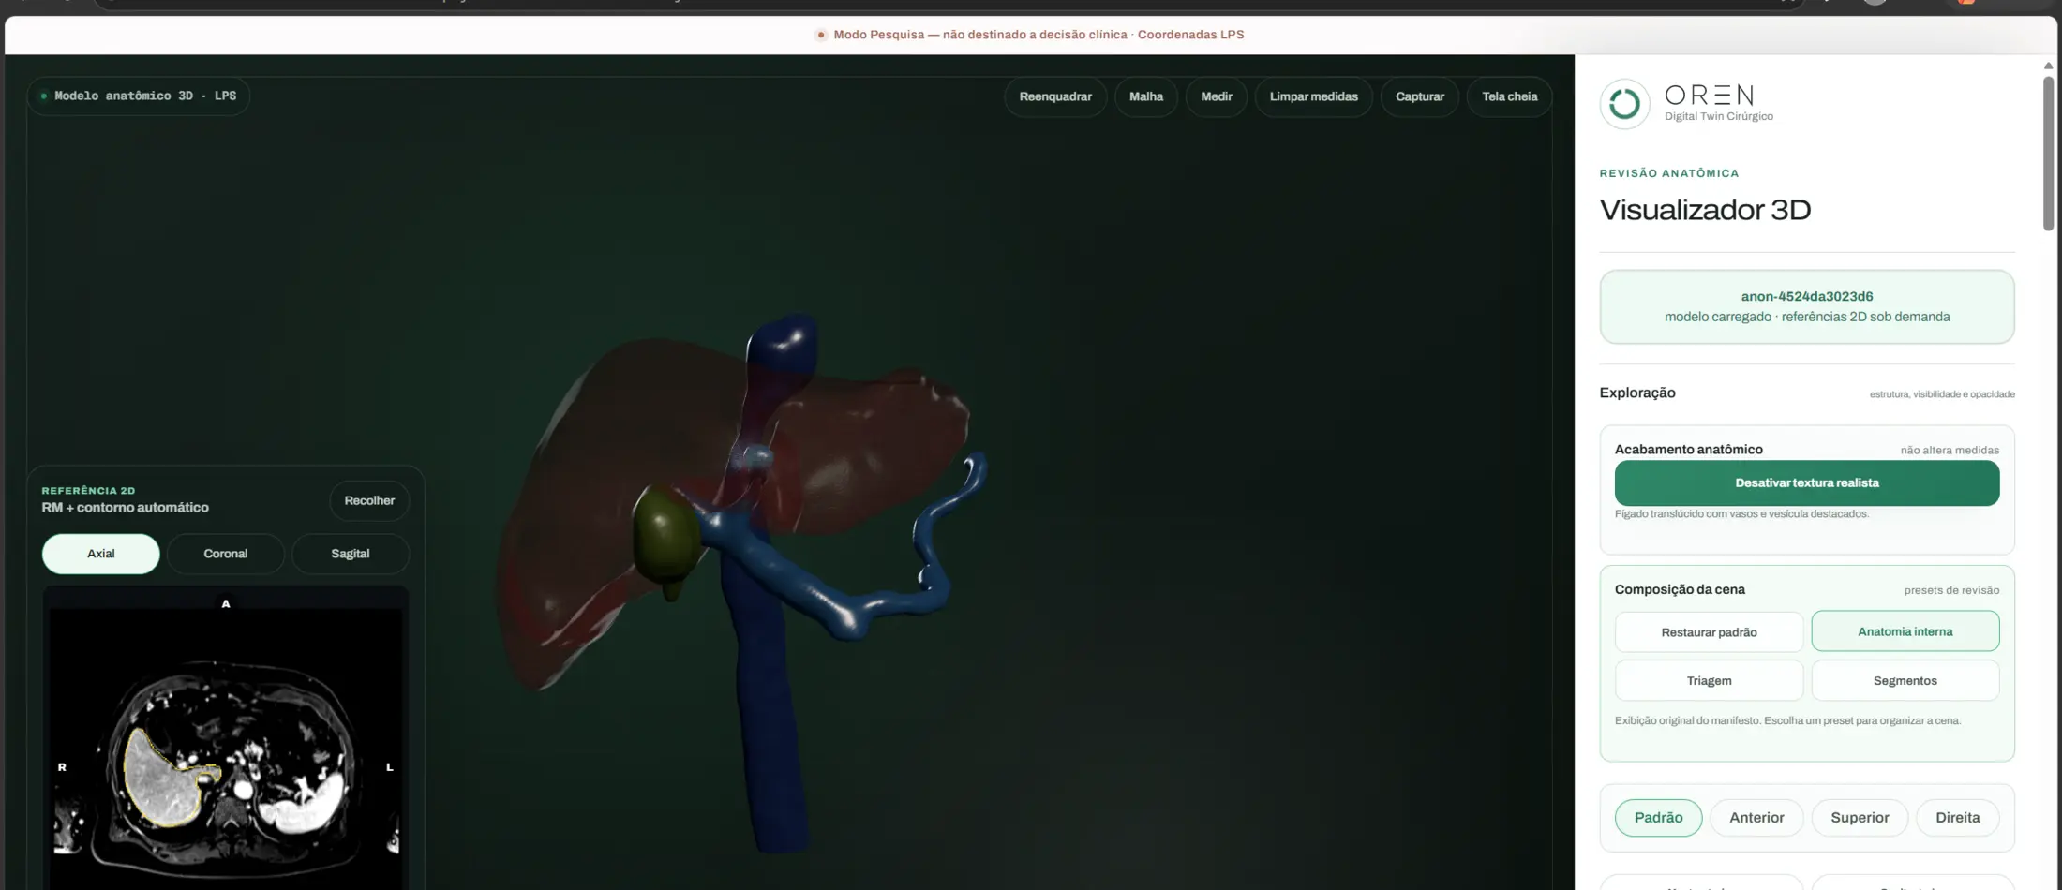Set camera to the Superior view

coord(1860,818)
